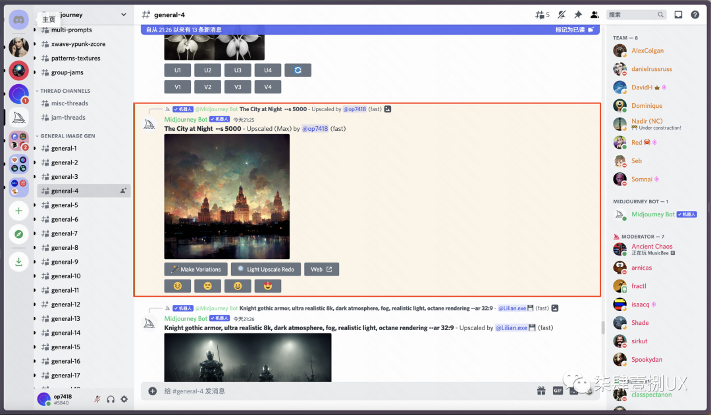This screenshot has width=711, height=415.
Task: Open The City at Night image
Action: click(x=226, y=197)
